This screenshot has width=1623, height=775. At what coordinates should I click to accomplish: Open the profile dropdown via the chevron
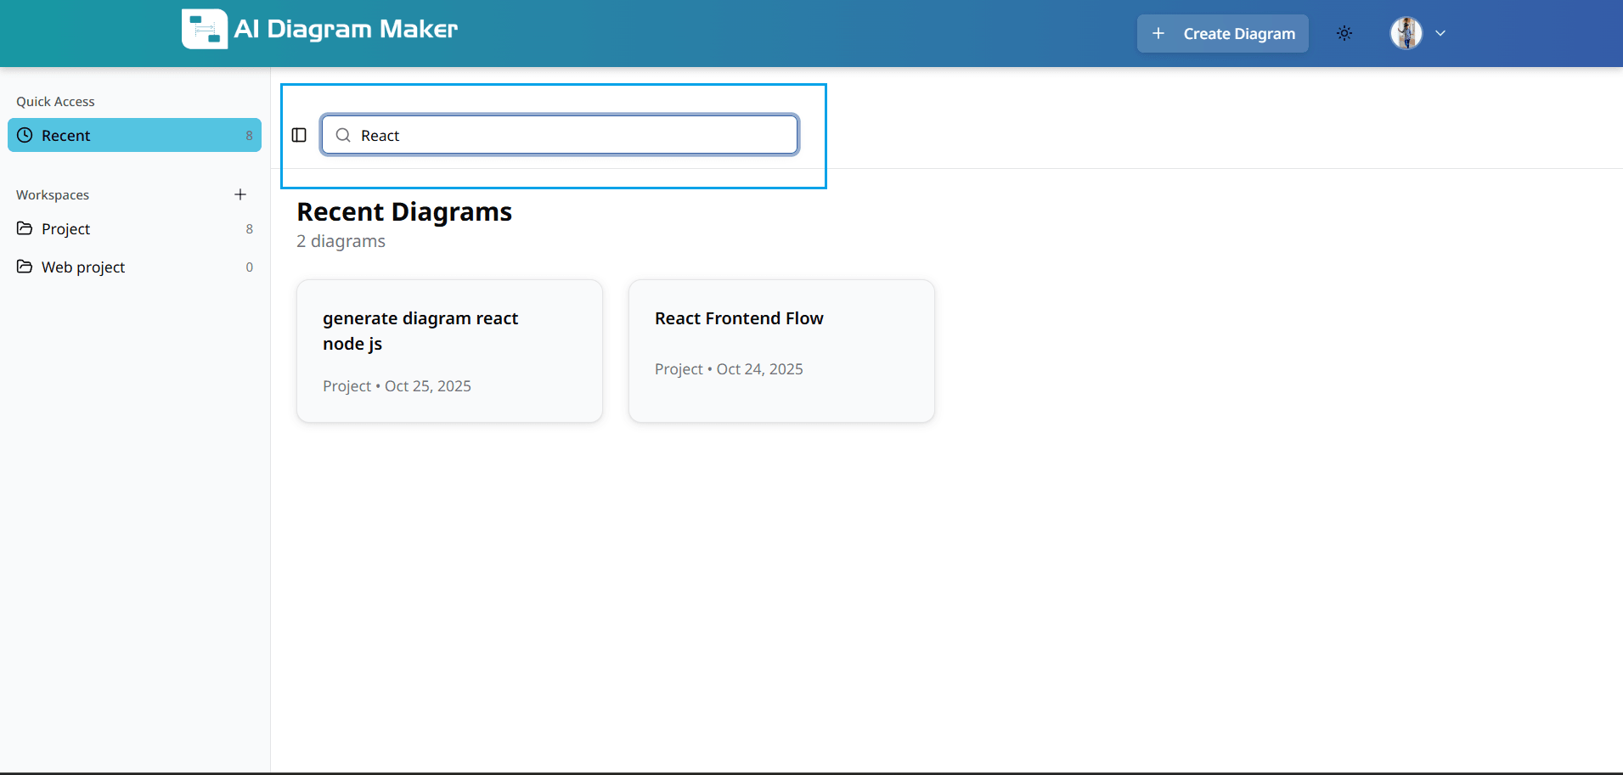1441,33
